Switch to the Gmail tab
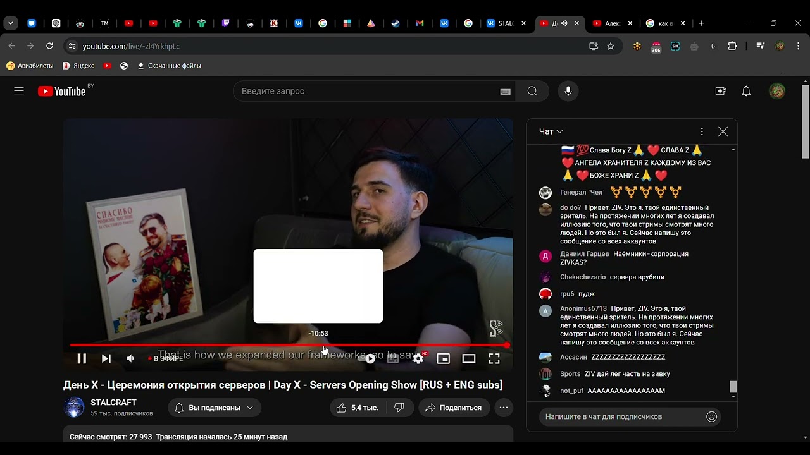Screen dimensions: 810x455 point(420,23)
